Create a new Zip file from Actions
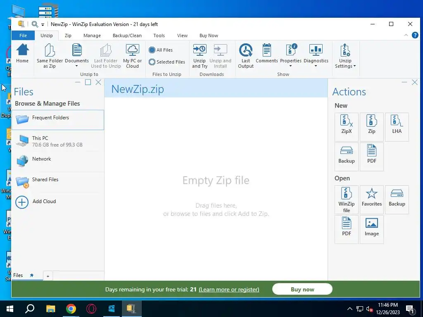Screen dimensions: 423x317 point(371,127)
